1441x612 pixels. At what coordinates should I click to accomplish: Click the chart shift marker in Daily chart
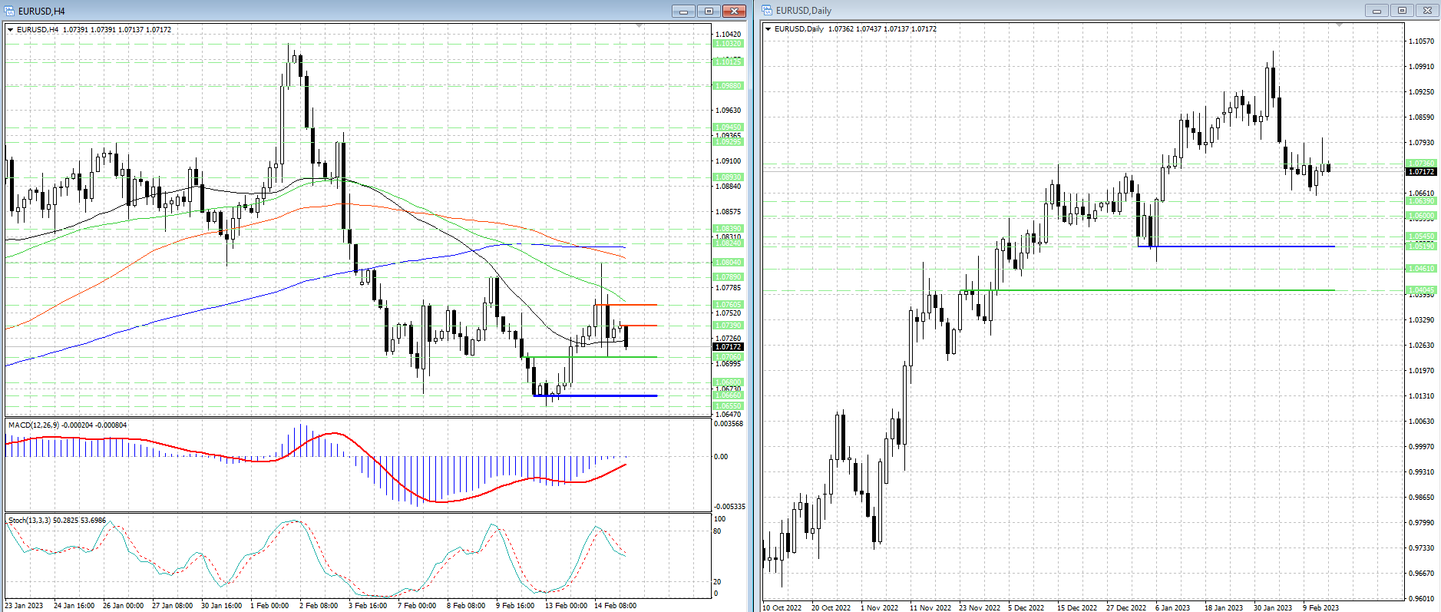click(1339, 25)
